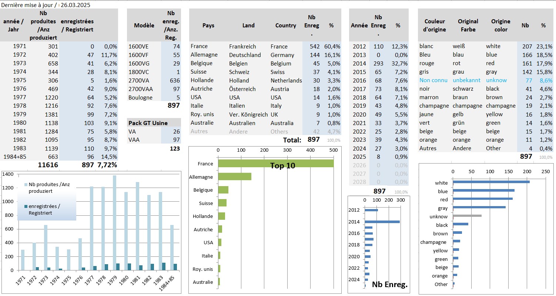Viewport: 556px width, 296px height.
Task: Select the Allemagne bar in Top 10 chart
Action: (x=235, y=177)
